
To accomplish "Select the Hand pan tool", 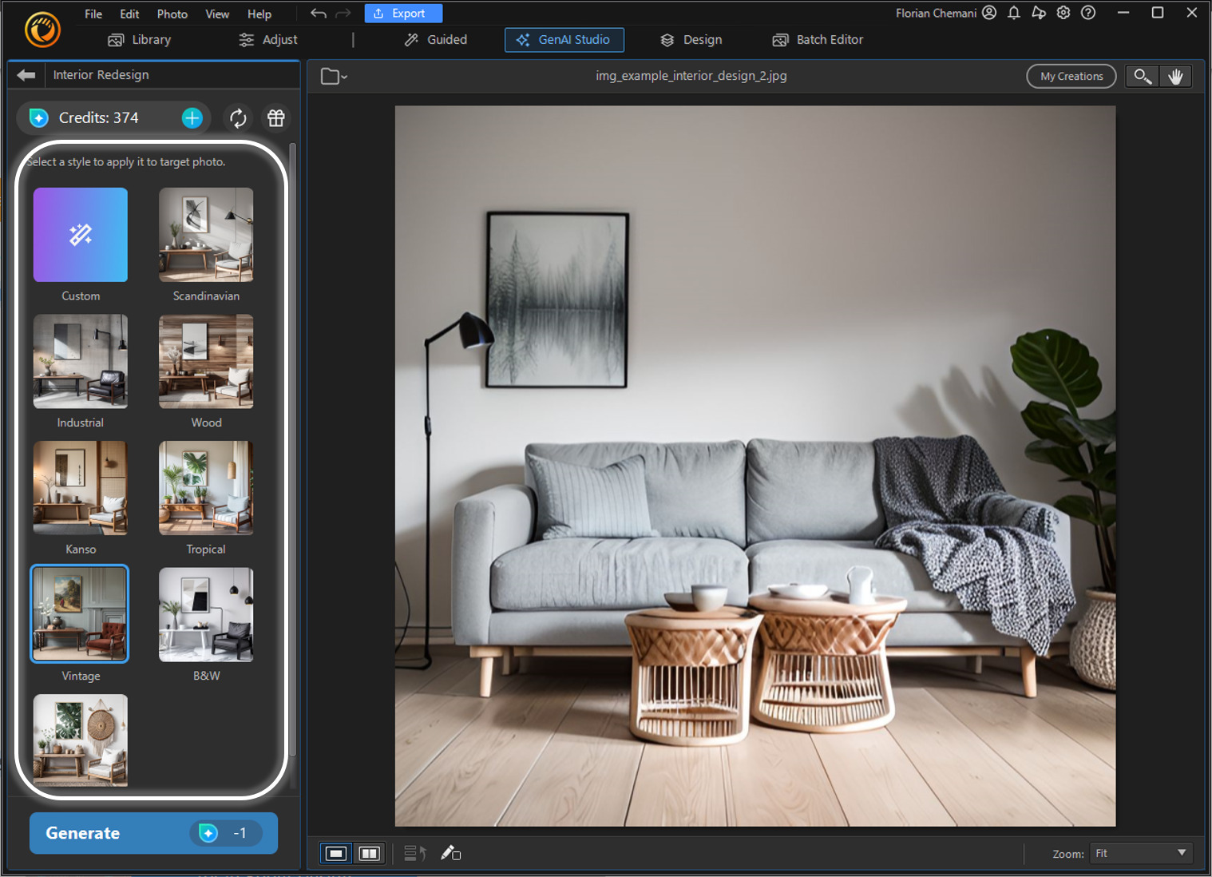I will 1175,76.
